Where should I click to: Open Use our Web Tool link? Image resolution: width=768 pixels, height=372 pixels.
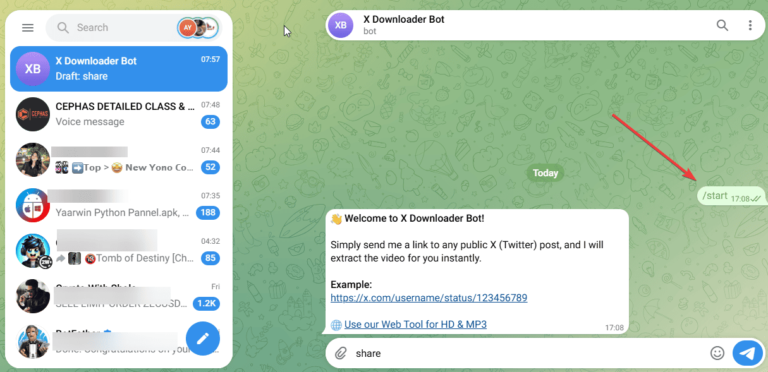pos(415,325)
